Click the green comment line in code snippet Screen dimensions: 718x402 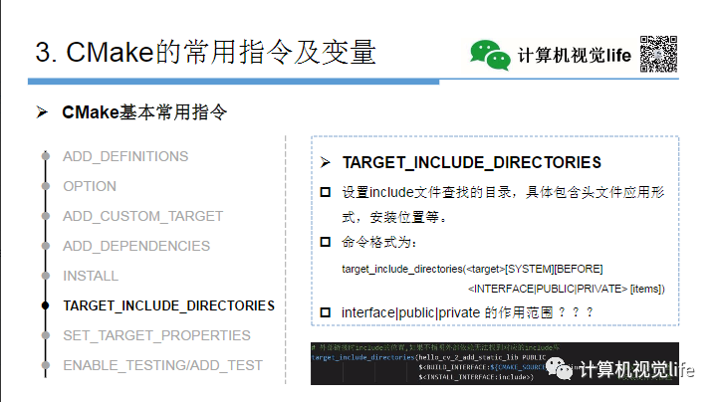pos(435,347)
